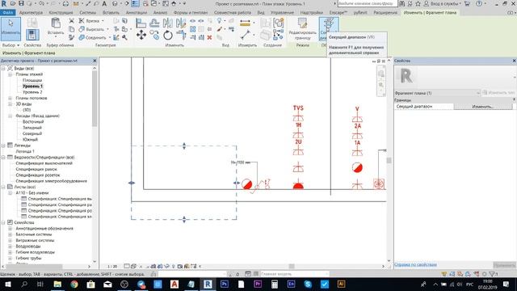Screen dimensions: 517x291
Task: Click the red Delete X icon
Action: coord(209,38)
